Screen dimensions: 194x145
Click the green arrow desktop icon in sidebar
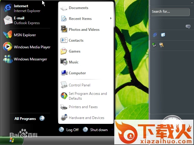(154, 45)
